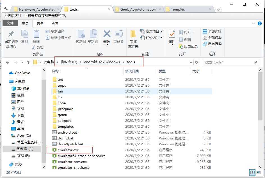
Task: Select the 复制 (Copy) ribbon icon
Action: (25, 37)
